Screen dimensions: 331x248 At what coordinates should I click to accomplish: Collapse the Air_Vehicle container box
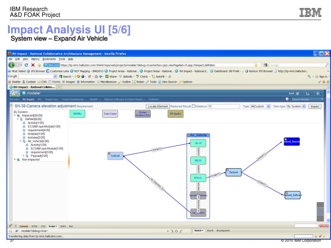tap(189, 135)
